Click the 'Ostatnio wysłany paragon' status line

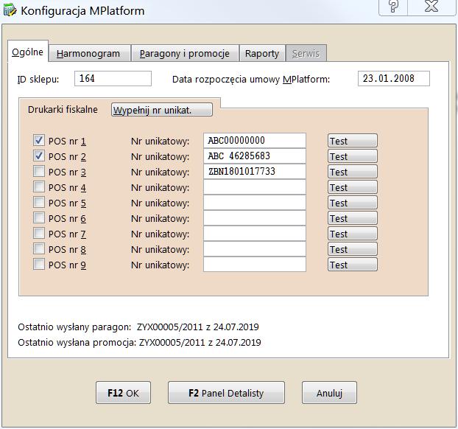138,327
